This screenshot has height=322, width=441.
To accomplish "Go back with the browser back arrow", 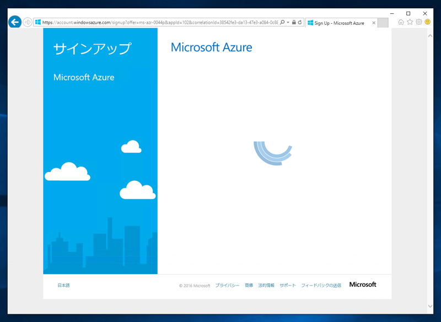I will point(15,22).
